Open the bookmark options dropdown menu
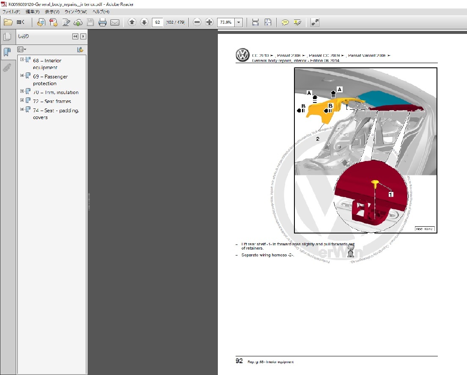 [22, 50]
